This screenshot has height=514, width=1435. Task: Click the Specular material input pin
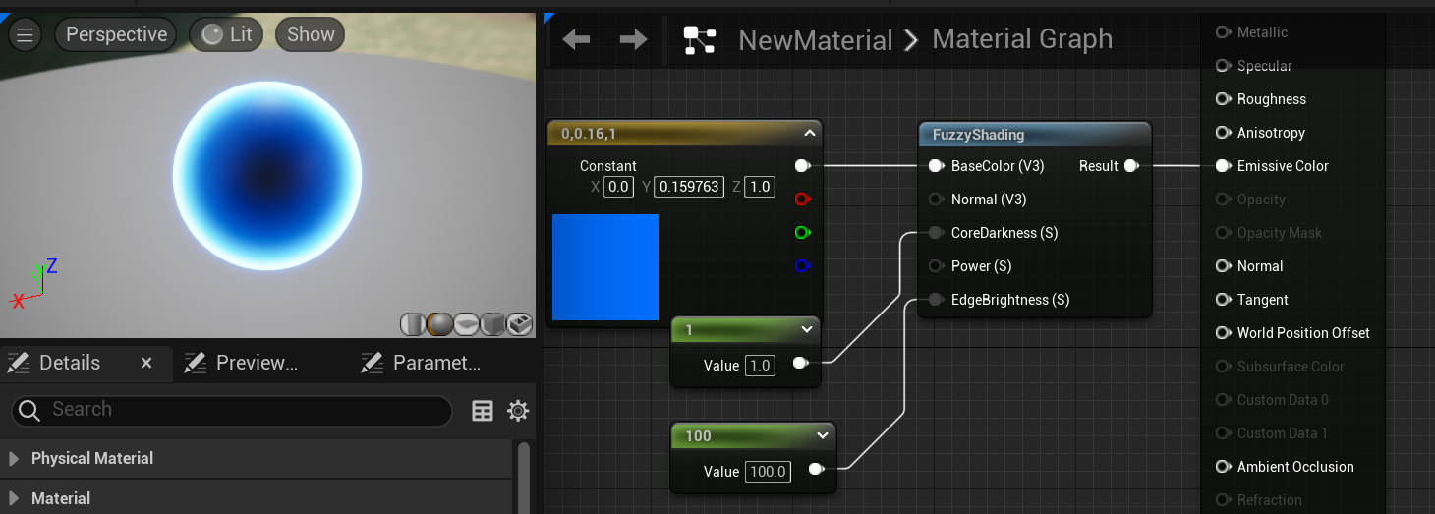click(x=1223, y=66)
